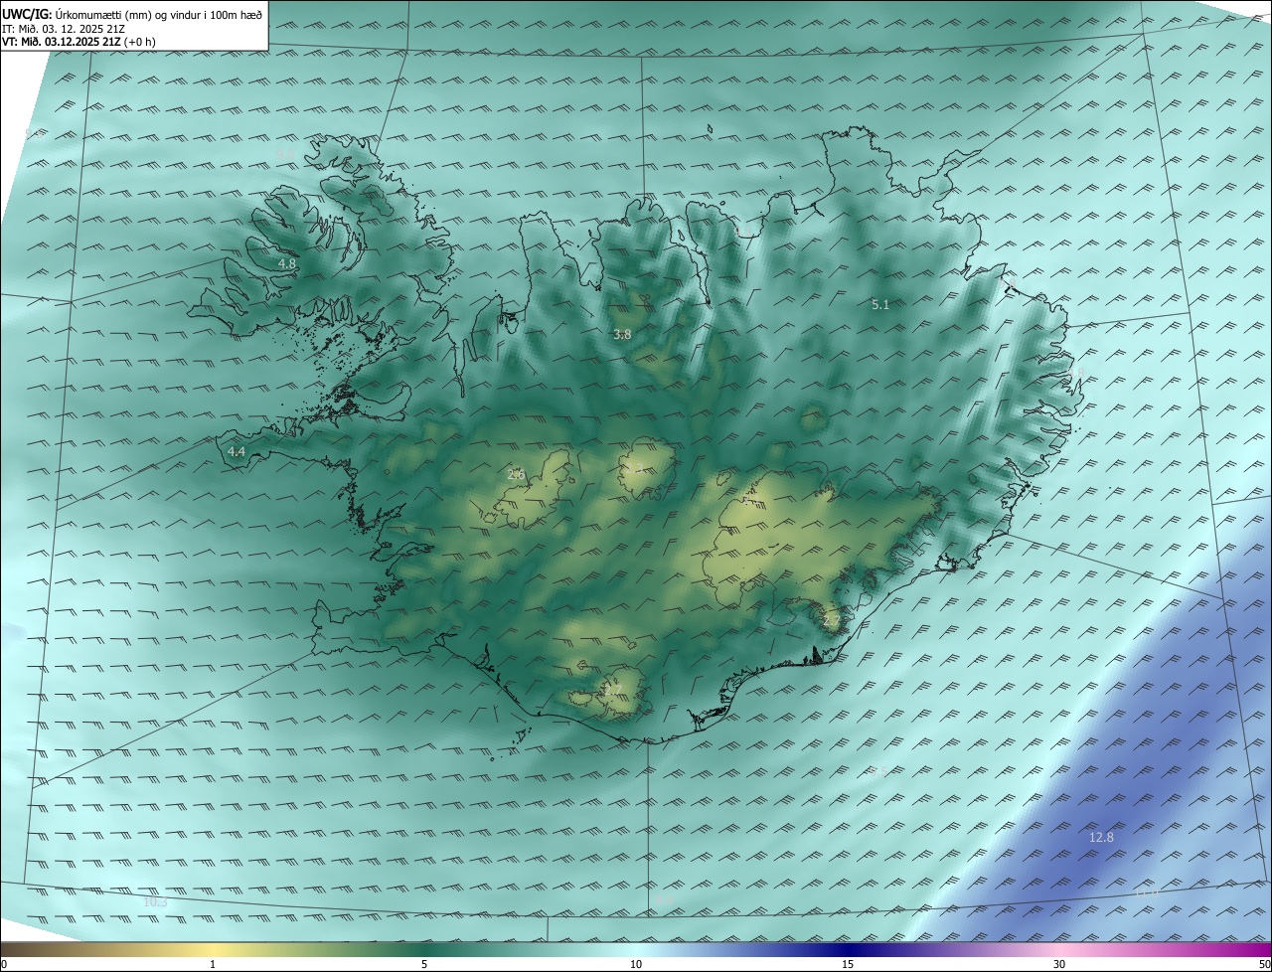Click the 3.8 value label on the map
Image resolution: width=1272 pixels, height=972 pixels.
622,335
